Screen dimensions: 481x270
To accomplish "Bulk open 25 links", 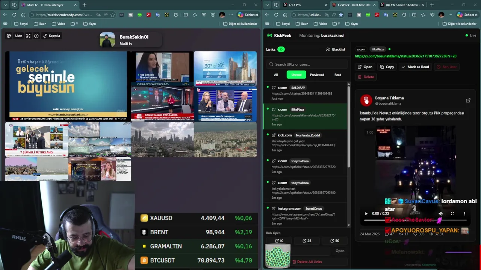I will pos(307,241).
